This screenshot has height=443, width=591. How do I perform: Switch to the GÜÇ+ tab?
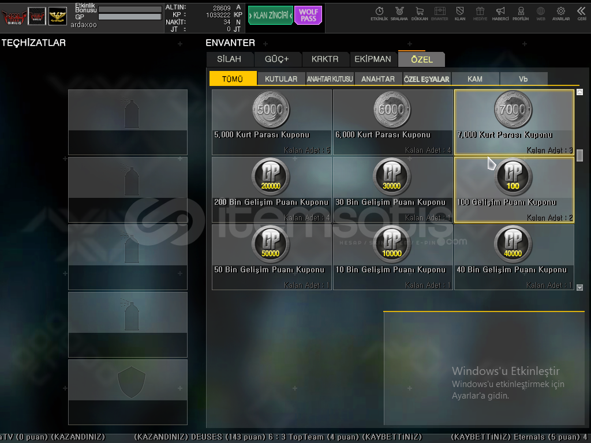coord(276,59)
